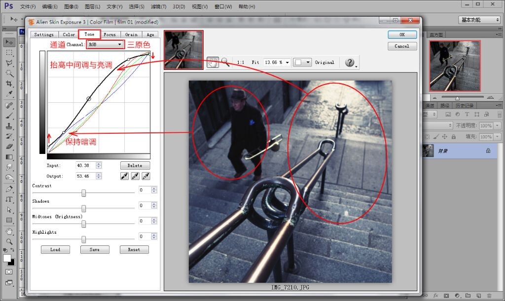This screenshot has width=505, height=301.
Task: Click OK in the Exposure dialog
Action: click(402, 34)
